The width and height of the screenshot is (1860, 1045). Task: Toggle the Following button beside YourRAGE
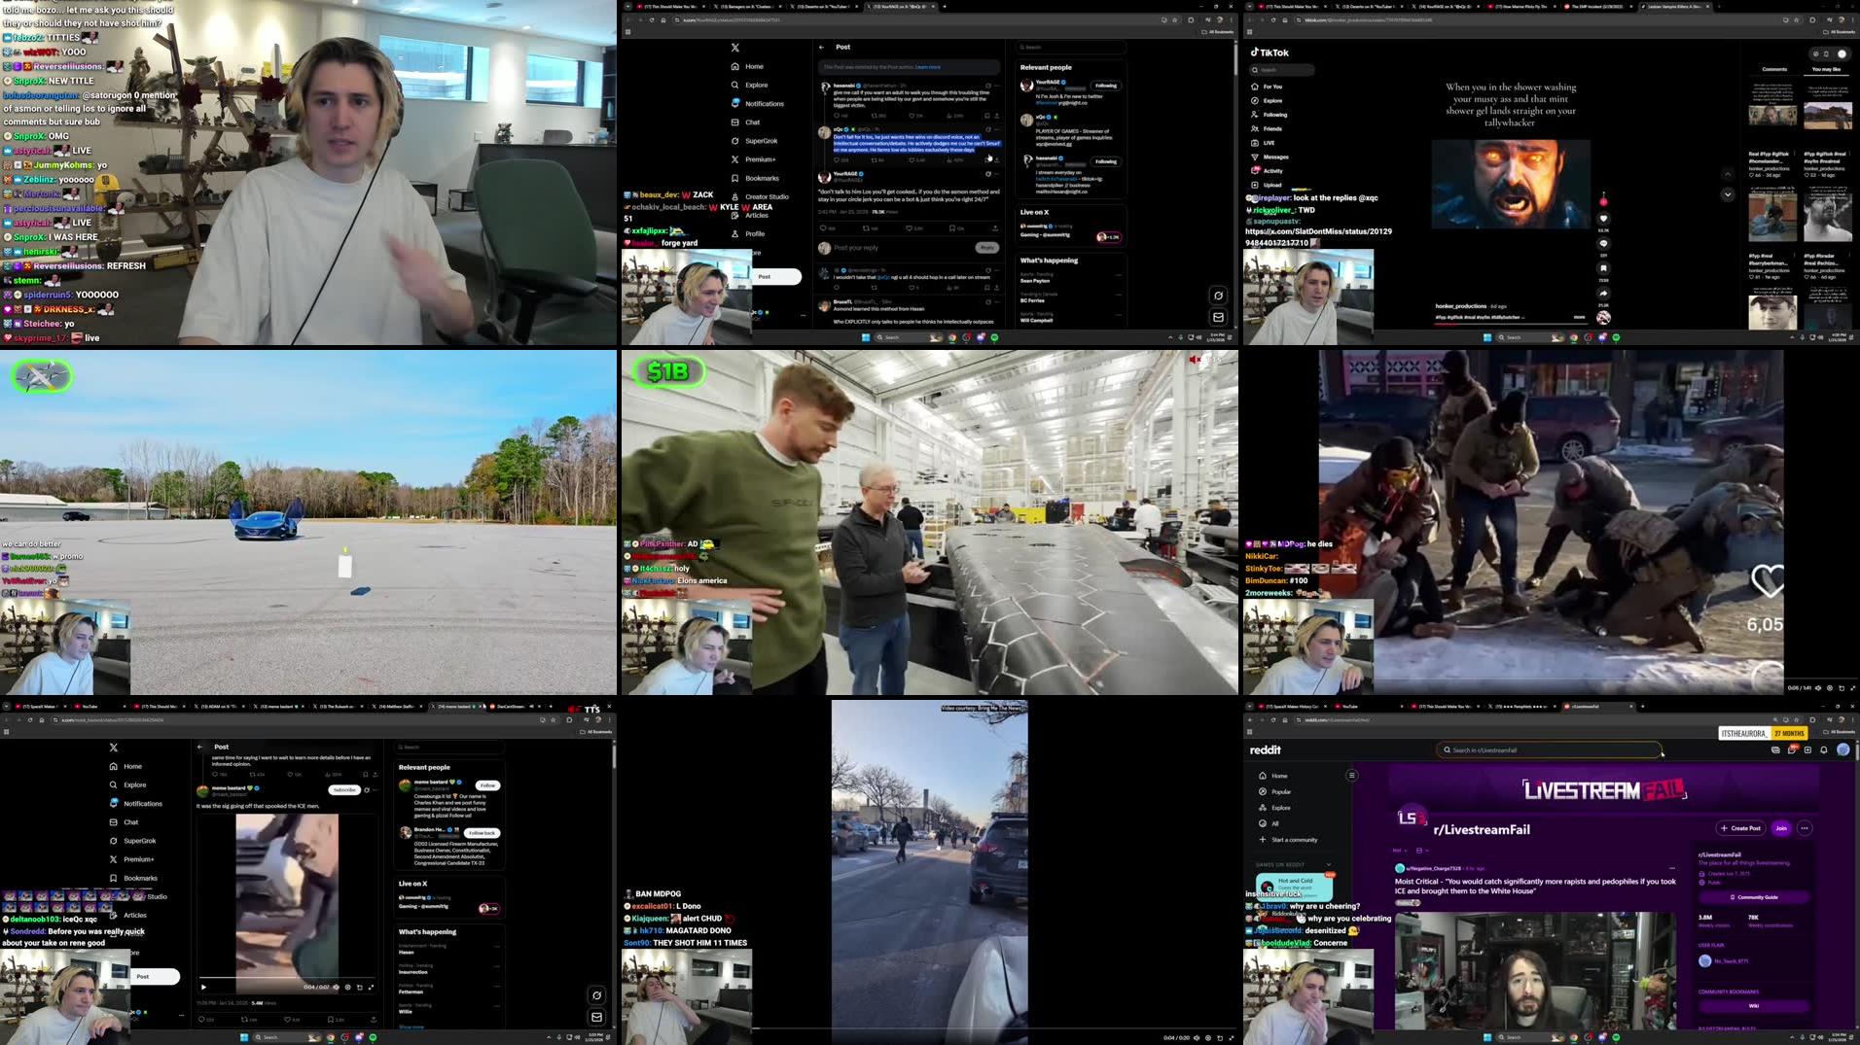tap(1105, 86)
